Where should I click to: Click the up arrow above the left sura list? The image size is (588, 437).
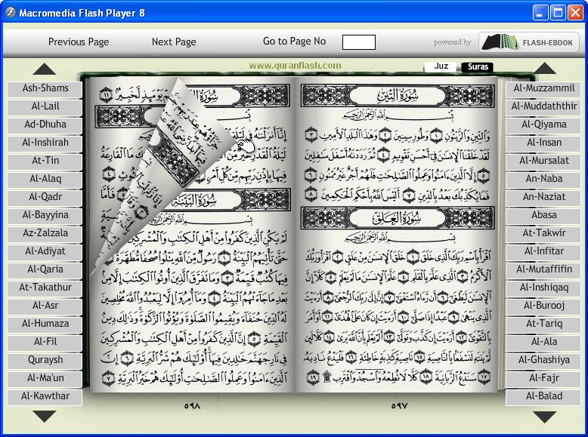45,69
